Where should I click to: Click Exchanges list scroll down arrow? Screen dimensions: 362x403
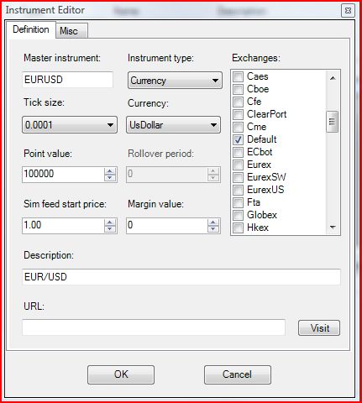pos(333,227)
